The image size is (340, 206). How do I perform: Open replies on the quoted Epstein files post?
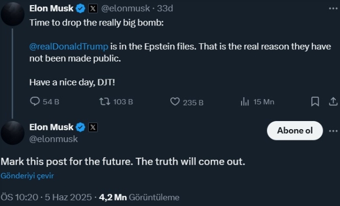tap(44, 102)
